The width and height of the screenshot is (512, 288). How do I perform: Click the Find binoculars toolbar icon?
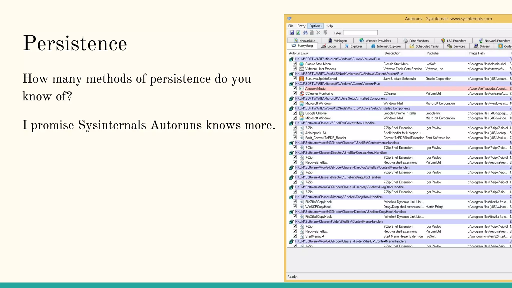305,33
